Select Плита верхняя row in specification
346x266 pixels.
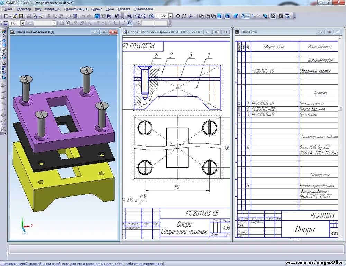tap(288, 109)
